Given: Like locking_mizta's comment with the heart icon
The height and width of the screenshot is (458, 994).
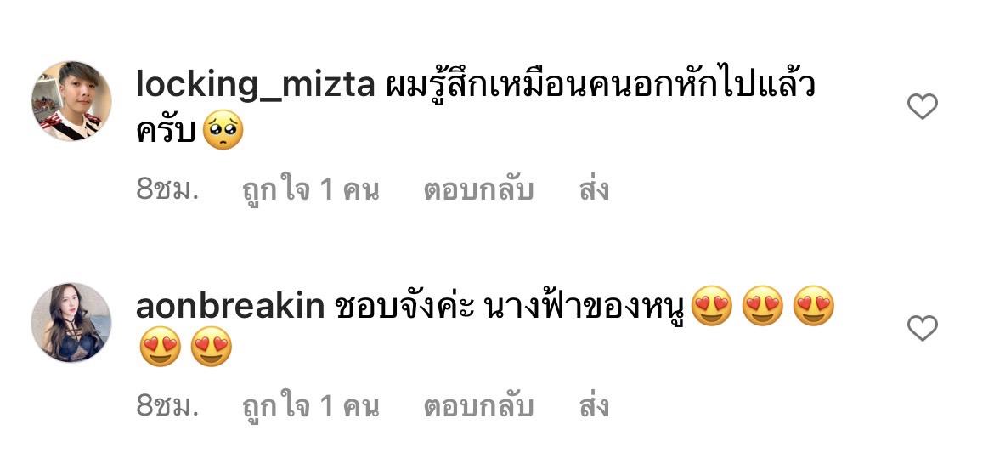Looking at the screenshot, I should (x=923, y=106).
